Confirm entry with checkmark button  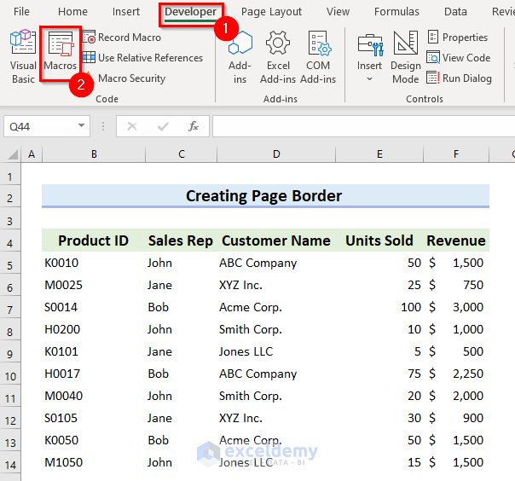(163, 126)
